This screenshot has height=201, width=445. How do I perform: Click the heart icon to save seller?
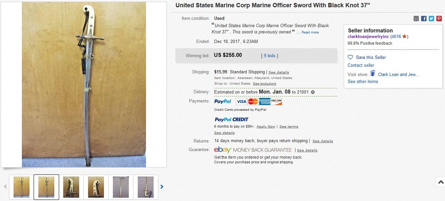click(x=351, y=58)
